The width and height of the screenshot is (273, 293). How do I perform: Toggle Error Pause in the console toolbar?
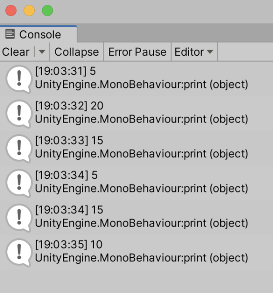(x=137, y=52)
